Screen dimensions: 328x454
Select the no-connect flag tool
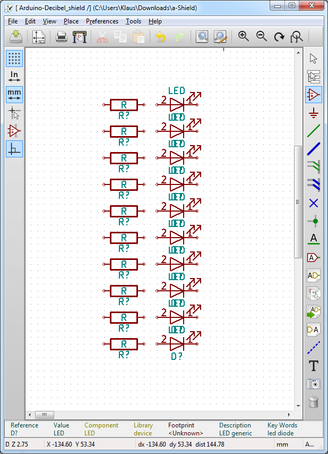coord(314,203)
